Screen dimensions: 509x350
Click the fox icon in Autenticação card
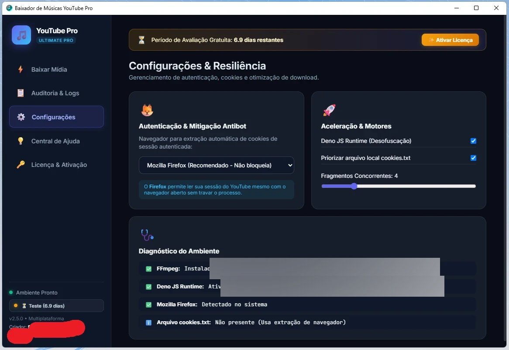coord(147,110)
